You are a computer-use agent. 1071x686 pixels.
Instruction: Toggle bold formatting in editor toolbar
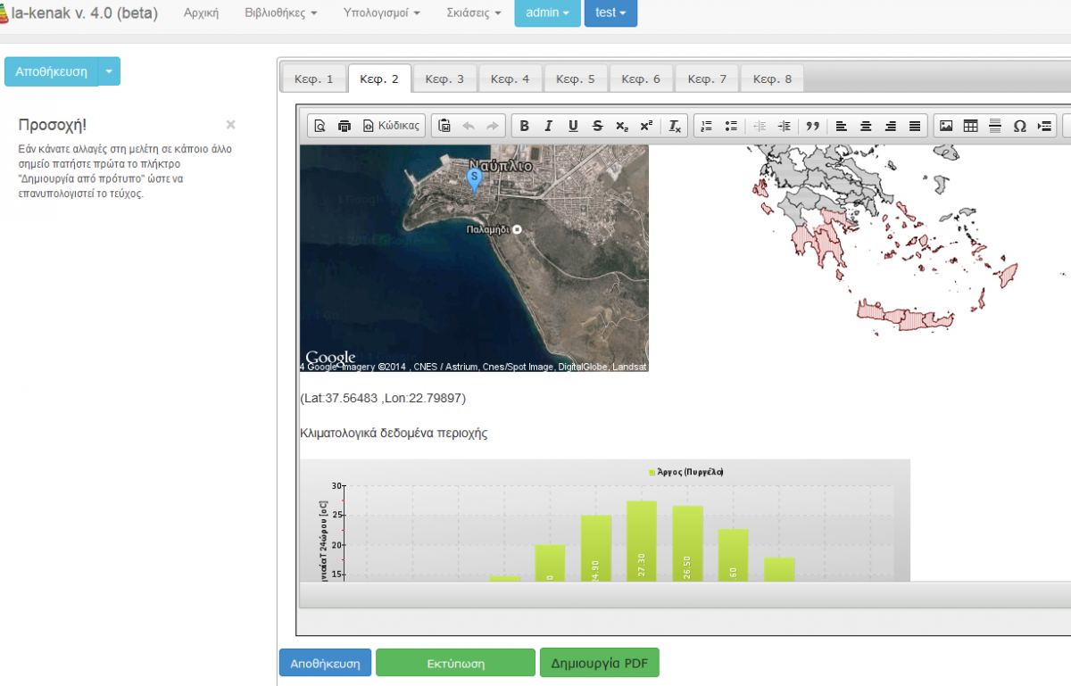[x=525, y=127]
